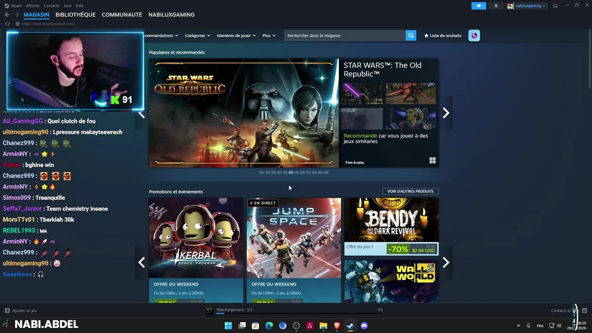Open the Jump Space weekend offer
Image resolution: width=592 pixels, height=333 pixels.
pyautogui.click(x=294, y=250)
